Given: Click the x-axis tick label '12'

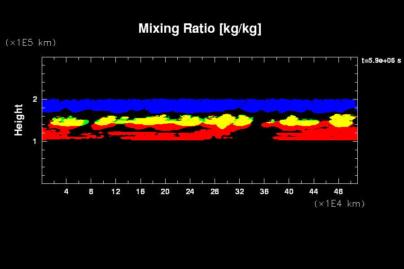Looking at the screenshot, I should [116, 191].
